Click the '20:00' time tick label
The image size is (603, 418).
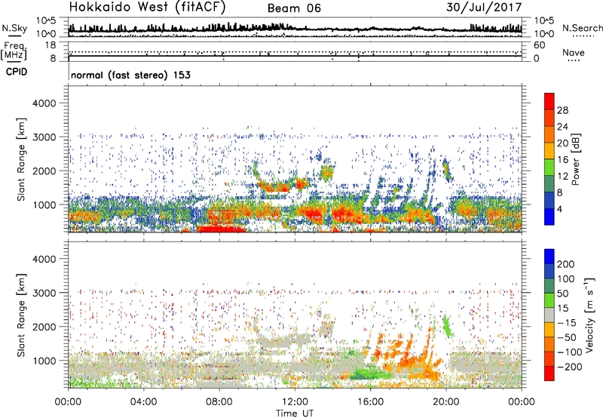click(445, 402)
